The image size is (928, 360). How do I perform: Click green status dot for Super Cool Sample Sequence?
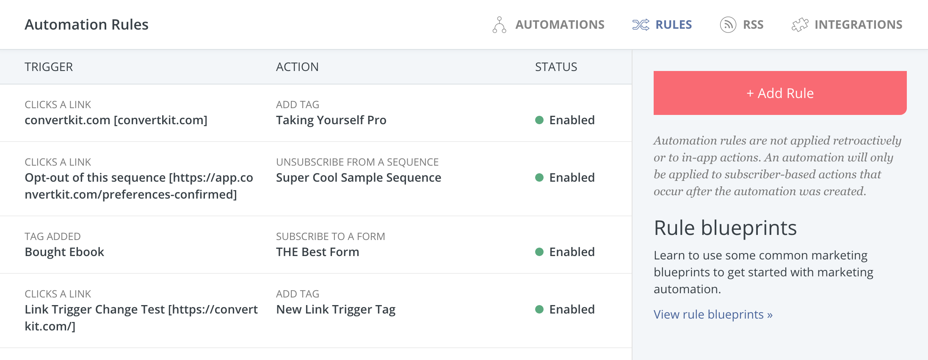tap(539, 177)
